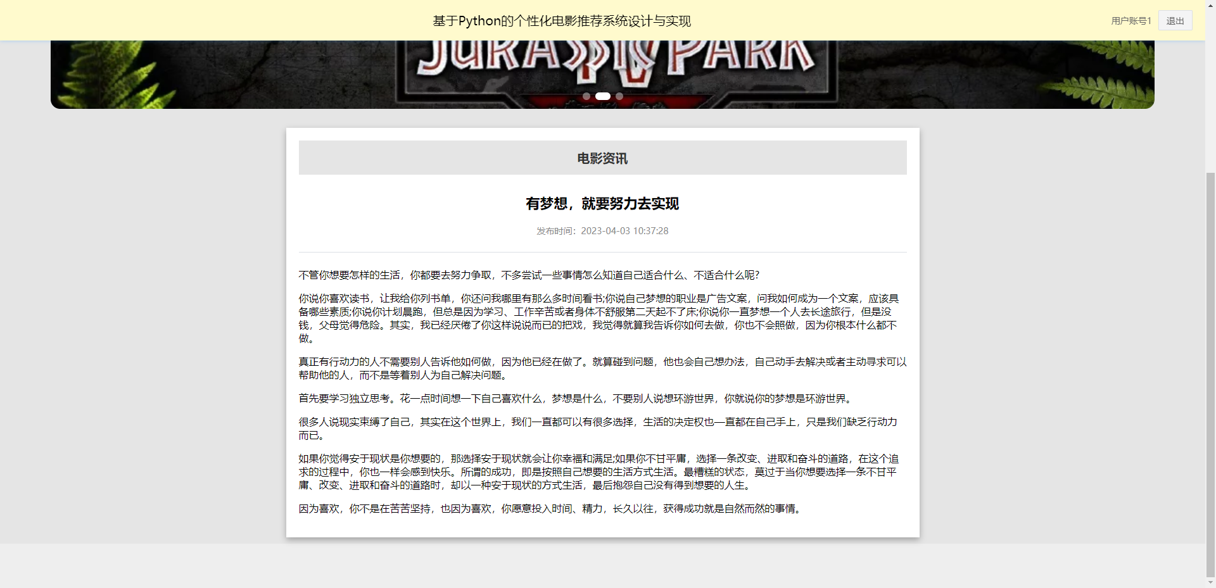This screenshot has width=1216, height=588.
Task: Select the active middle carousel dot
Action: 603,96
